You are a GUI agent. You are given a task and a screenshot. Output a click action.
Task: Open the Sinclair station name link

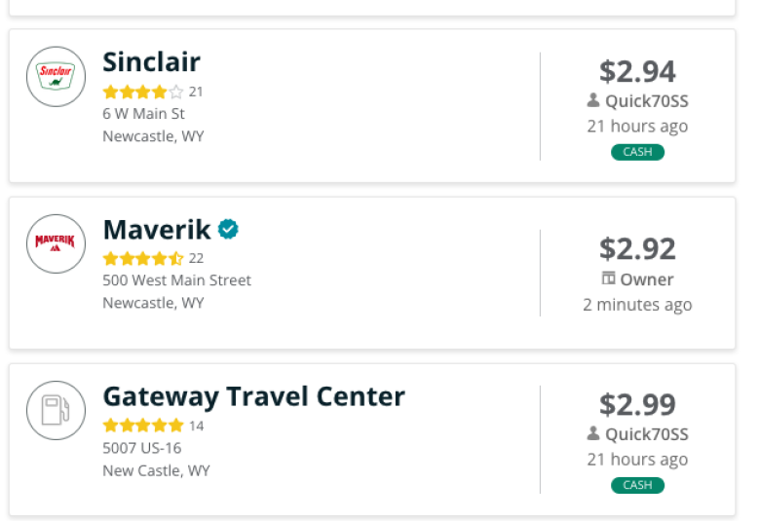151,62
